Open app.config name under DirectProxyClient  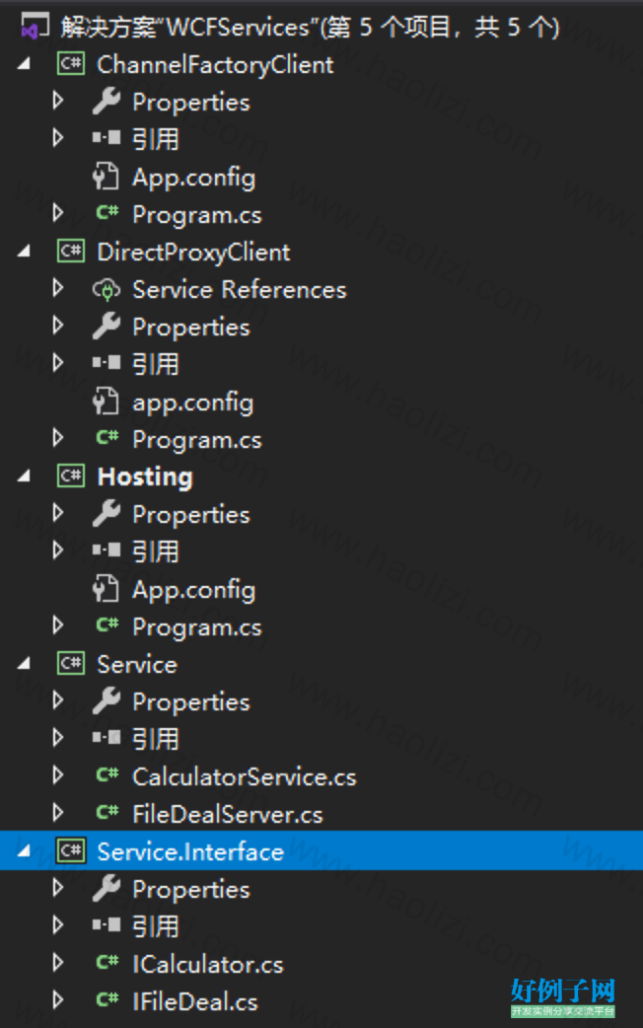(192, 404)
